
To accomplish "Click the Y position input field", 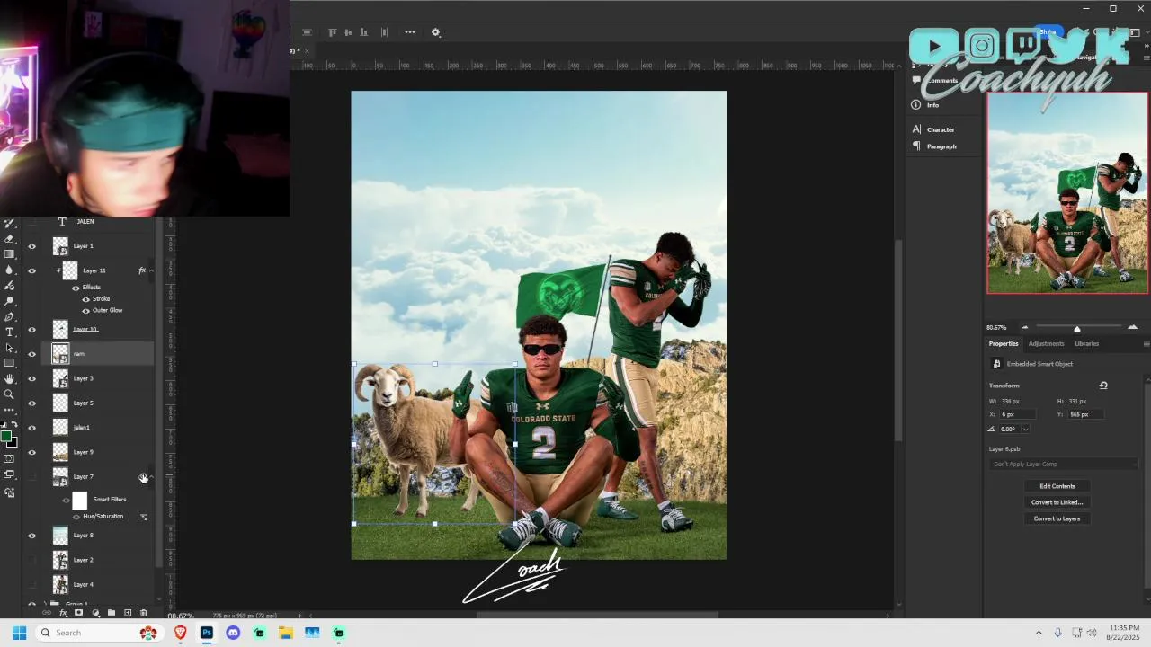I will [1086, 414].
